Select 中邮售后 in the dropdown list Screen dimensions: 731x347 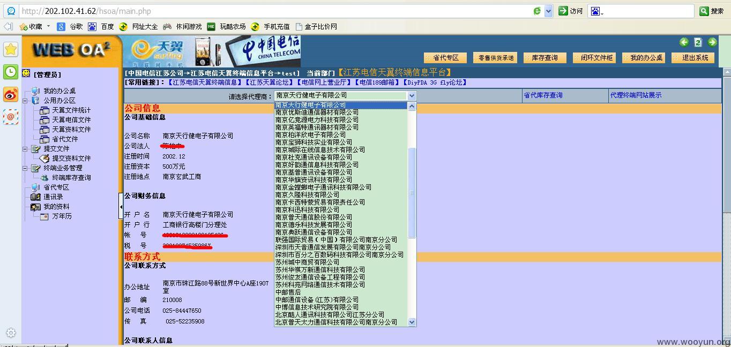(341, 292)
